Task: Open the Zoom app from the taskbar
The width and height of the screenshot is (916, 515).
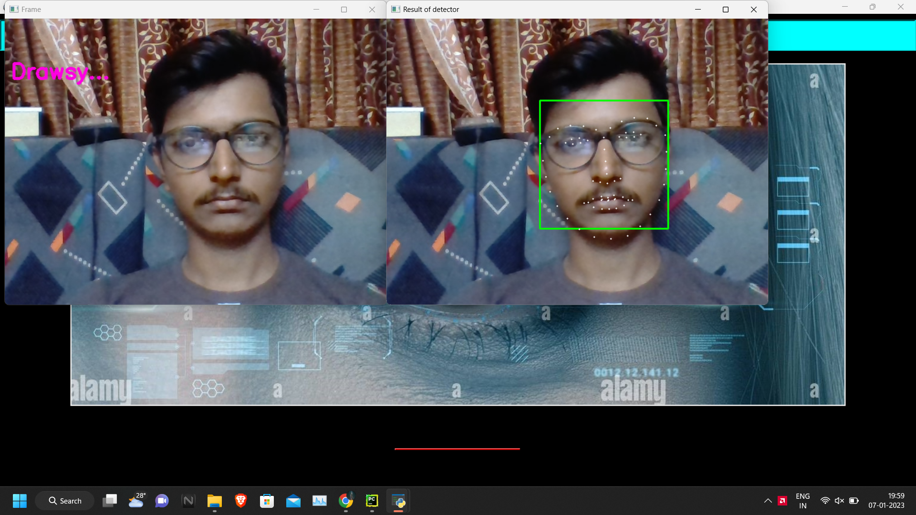Action: [162, 501]
